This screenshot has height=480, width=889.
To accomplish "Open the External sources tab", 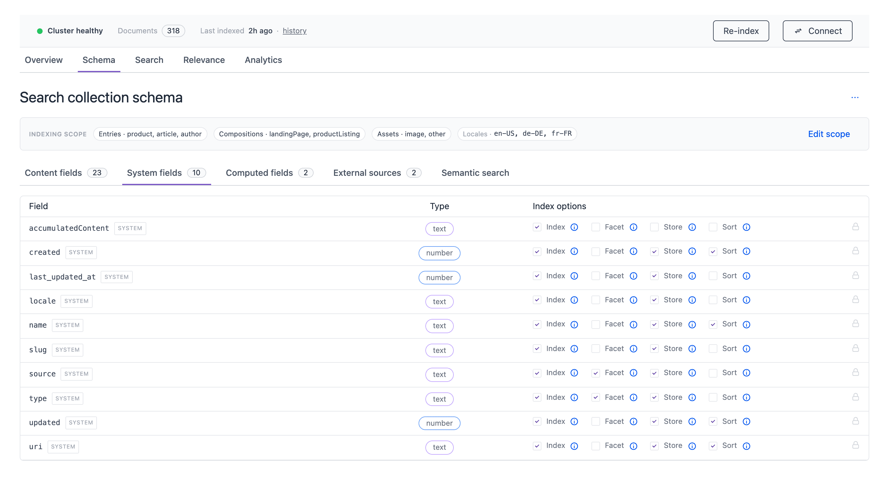I will [x=377, y=173].
